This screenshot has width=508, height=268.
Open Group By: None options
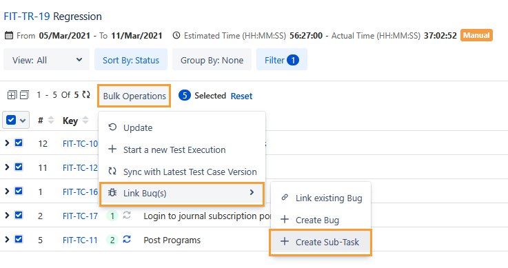[212, 59]
